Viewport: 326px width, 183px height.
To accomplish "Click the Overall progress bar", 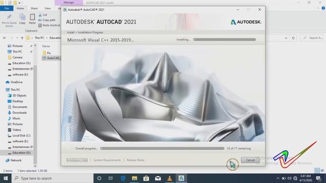I will (162, 148).
